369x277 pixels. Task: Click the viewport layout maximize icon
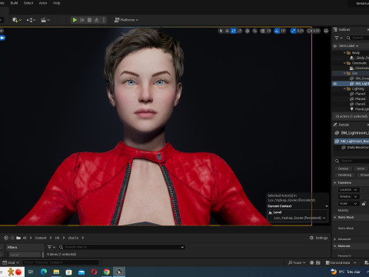pos(326,31)
